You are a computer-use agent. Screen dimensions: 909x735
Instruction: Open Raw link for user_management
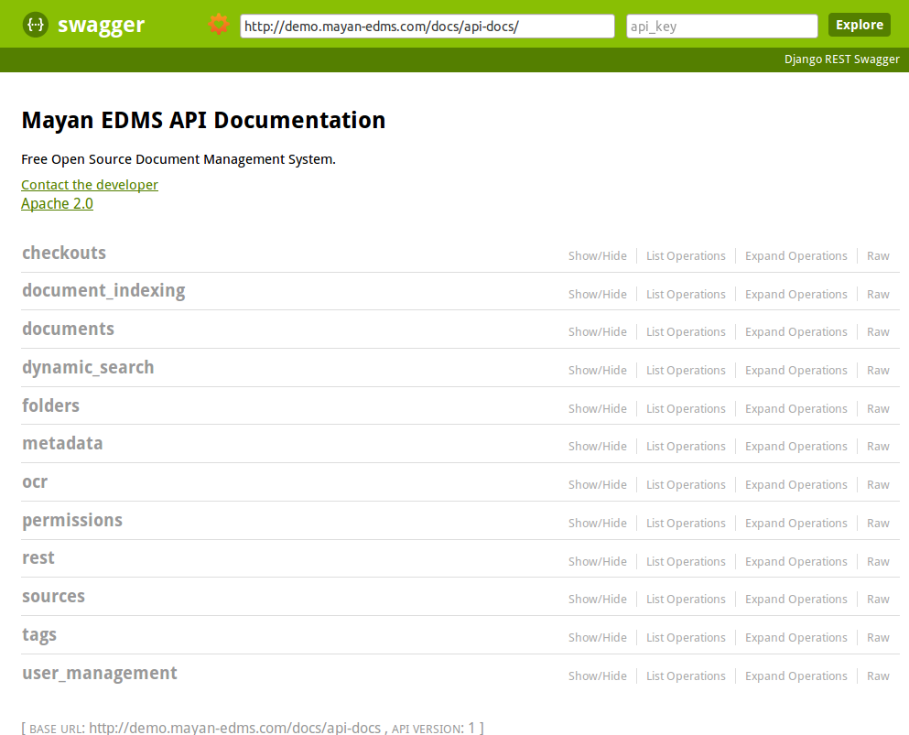pos(878,676)
